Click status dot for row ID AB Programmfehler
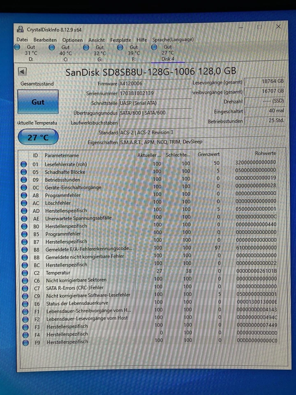Screen dimensions: 296x395 click(x=24, y=195)
